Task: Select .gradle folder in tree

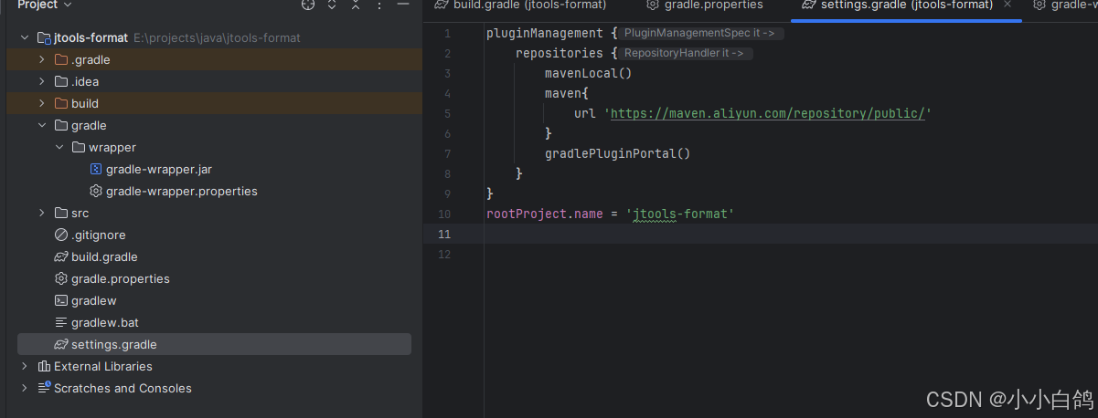Action: pos(91,60)
